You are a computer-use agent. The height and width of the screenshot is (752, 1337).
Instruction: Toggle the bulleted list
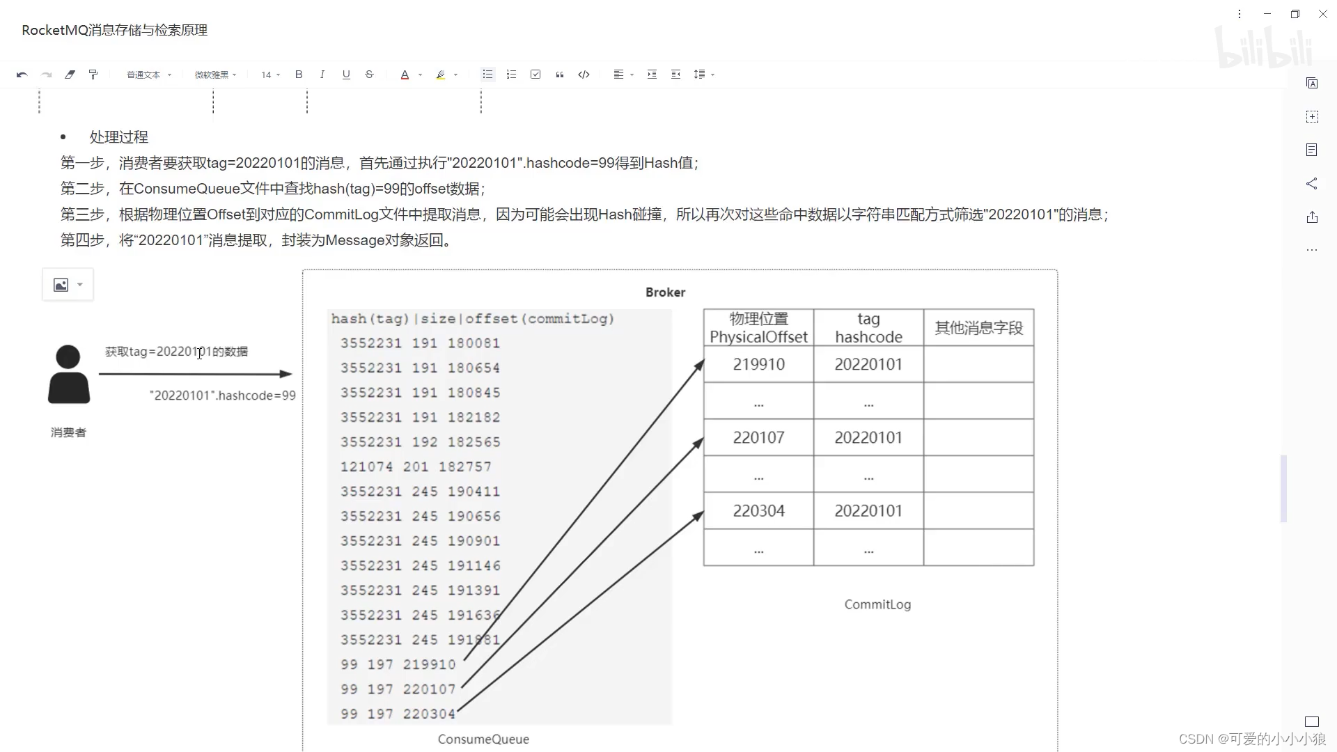point(487,75)
